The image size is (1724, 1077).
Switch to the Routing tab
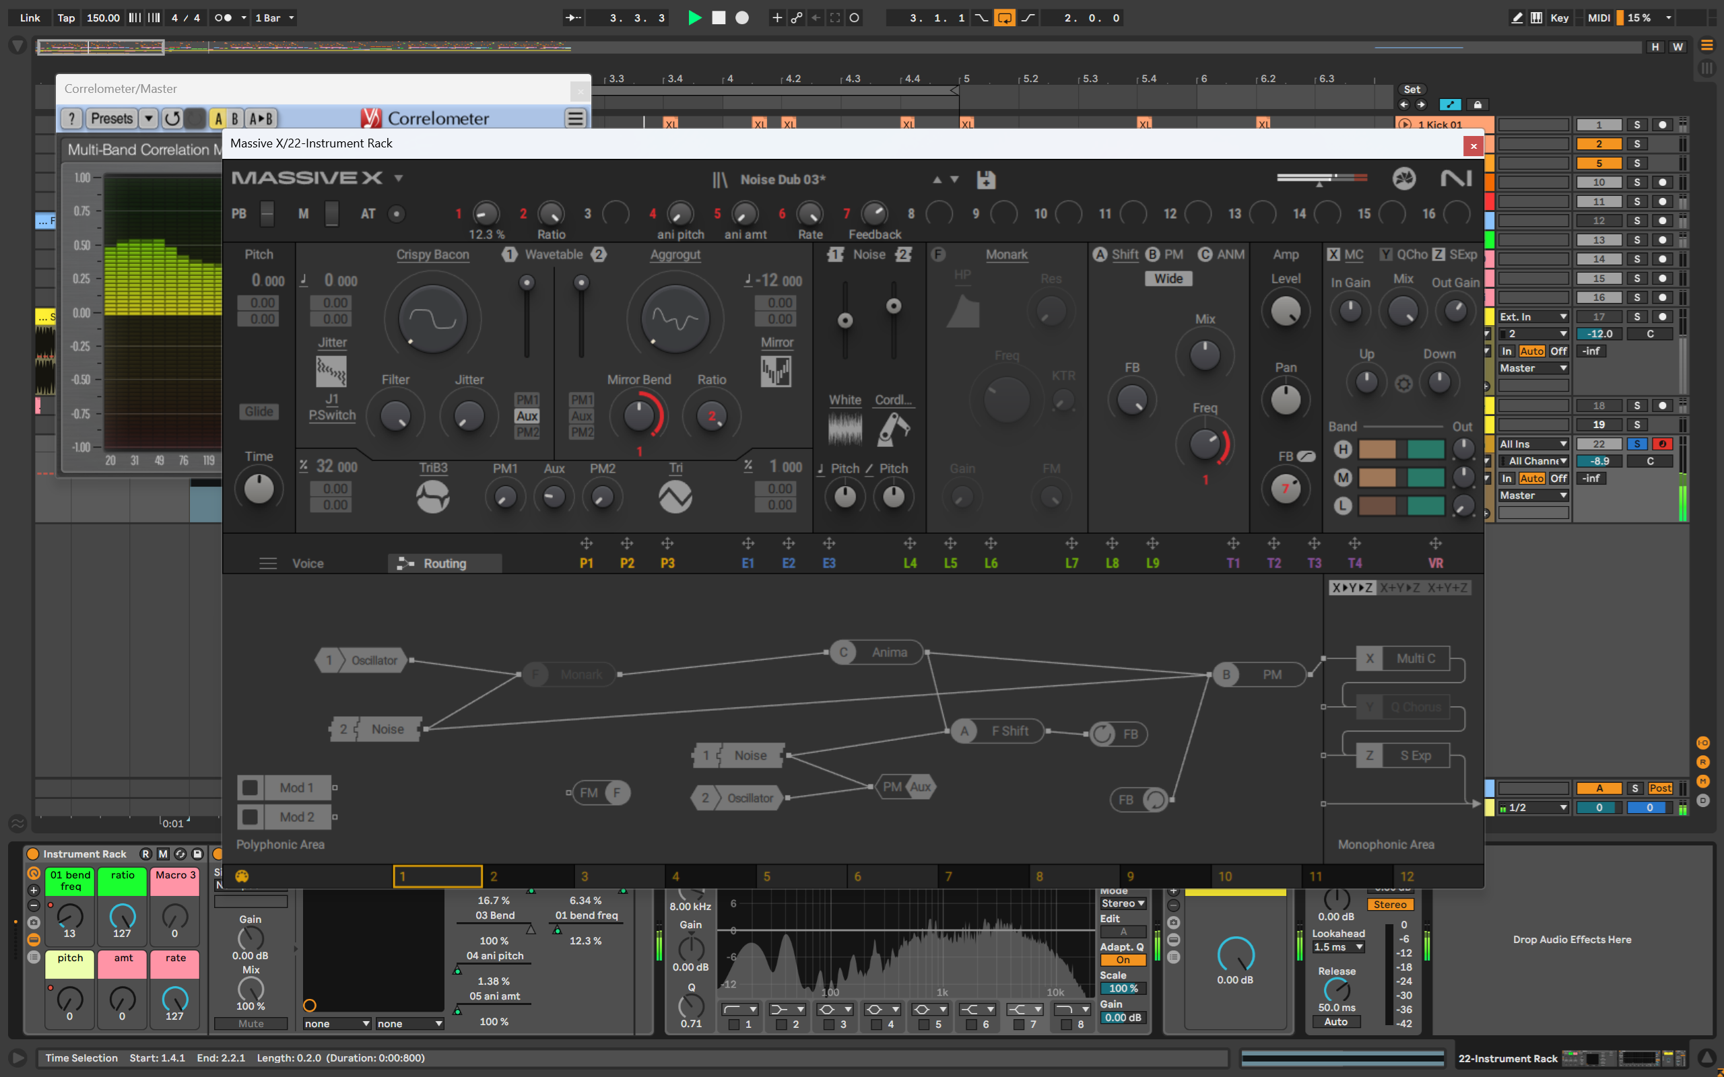444,563
